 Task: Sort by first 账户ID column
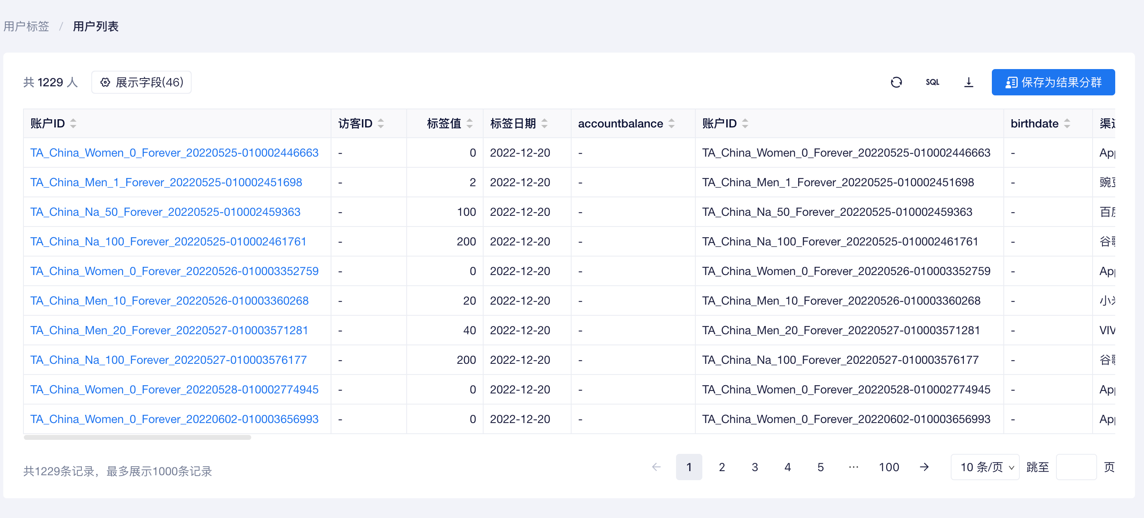tap(73, 123)
